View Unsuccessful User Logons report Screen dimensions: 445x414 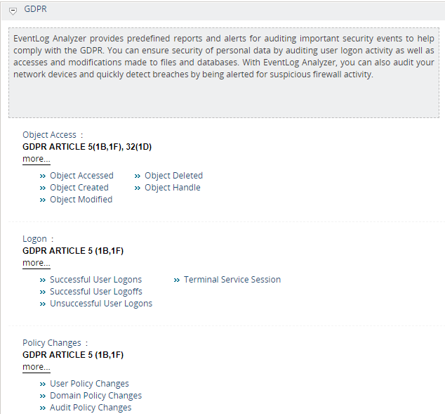tap(100, 304)
